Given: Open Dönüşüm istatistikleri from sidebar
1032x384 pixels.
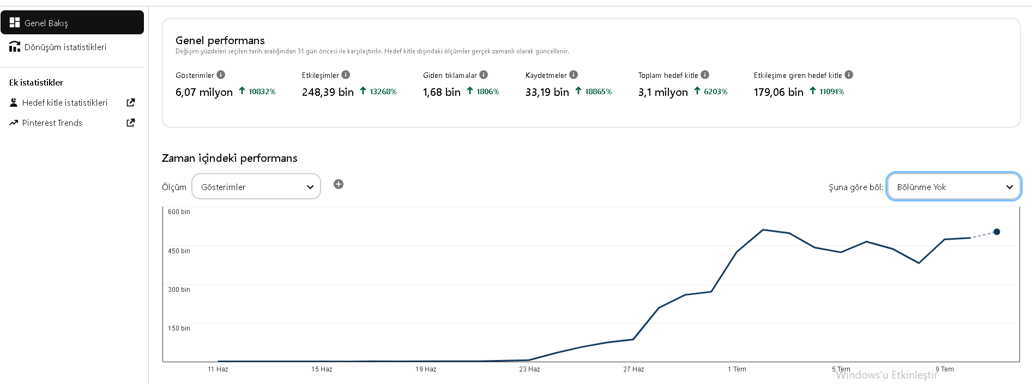Looking at the screenshot, I should [x=72, y=47].
